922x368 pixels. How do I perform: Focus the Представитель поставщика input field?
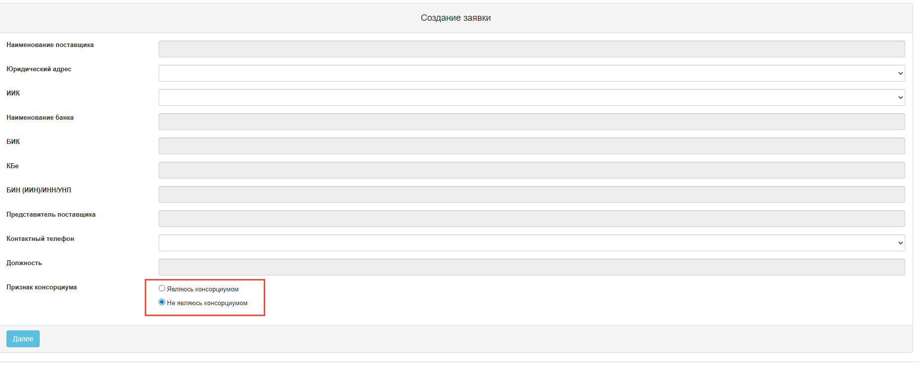pos(531,219)
